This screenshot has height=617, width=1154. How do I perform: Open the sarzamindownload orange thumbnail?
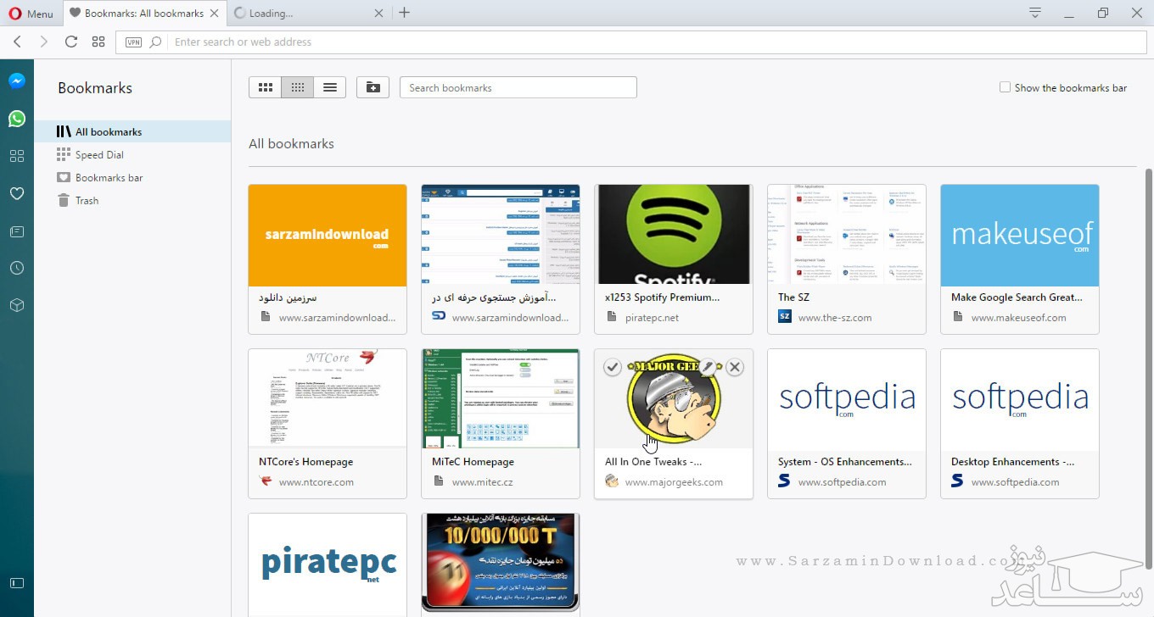point(328,235)
